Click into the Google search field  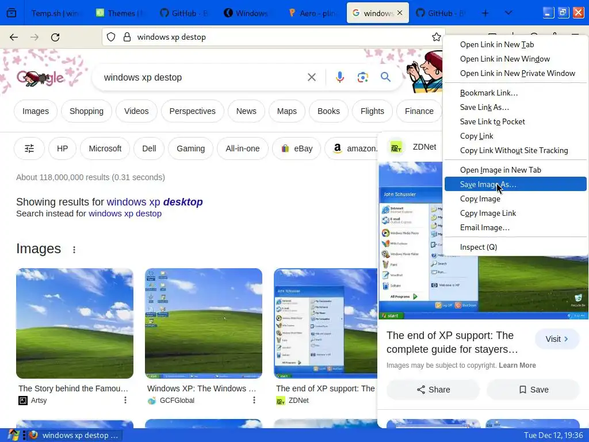[x=203, y=78]
